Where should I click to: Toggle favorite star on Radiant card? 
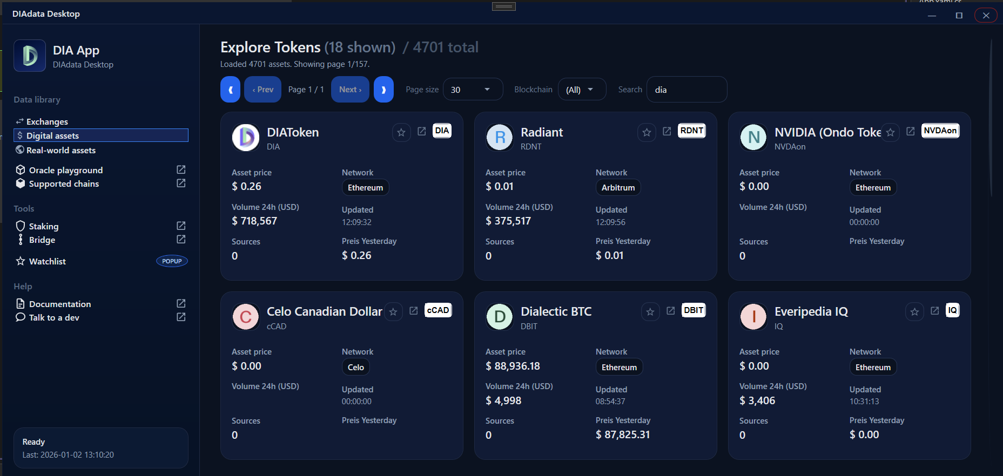point(647,132)
